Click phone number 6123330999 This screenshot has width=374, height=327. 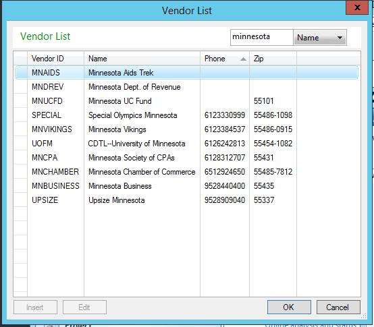pyautogui.click(x=225, y=115)
